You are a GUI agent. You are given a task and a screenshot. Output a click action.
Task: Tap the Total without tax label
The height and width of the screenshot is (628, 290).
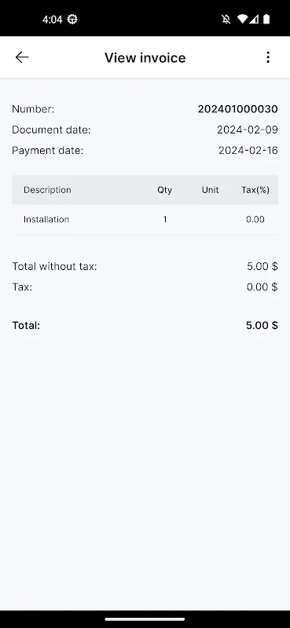54,266
